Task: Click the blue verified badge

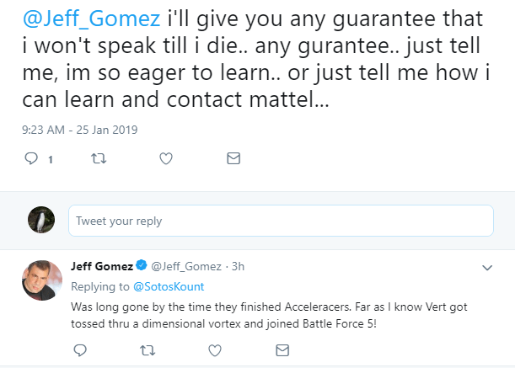Action: (x=142, y=267)
